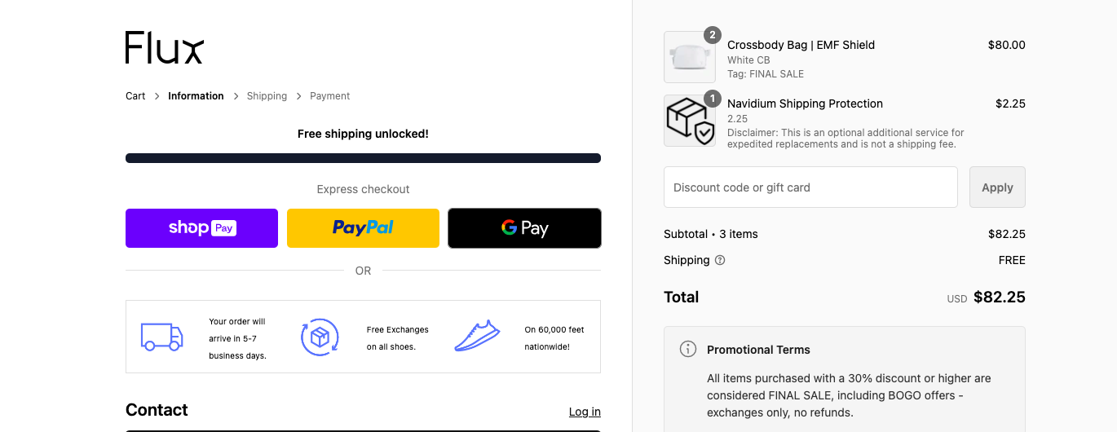Jump to Shipping breadcrumb step
Screen dimensions: 1117x432
click(267, 96)
